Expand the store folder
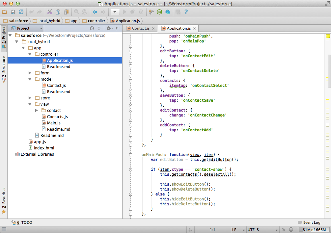 tap(30, 98)
